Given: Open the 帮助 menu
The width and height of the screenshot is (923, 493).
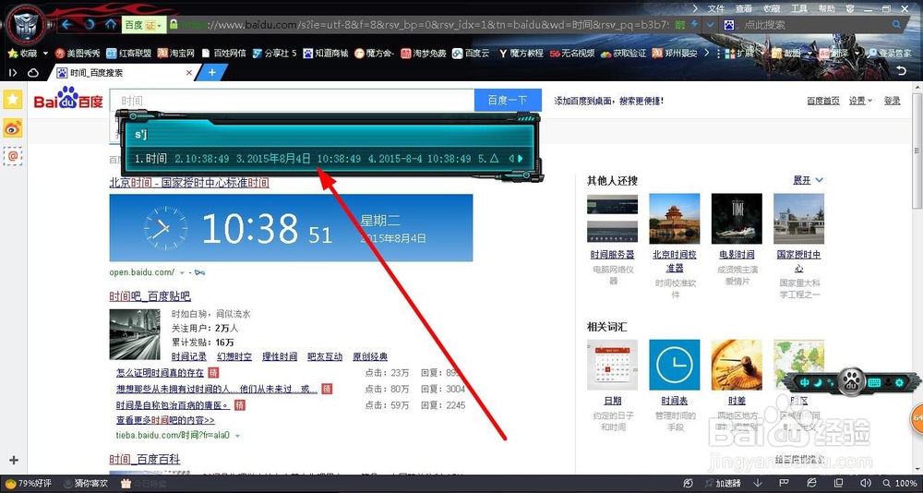Looking at the screenshot, I should coord(826,8).
